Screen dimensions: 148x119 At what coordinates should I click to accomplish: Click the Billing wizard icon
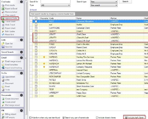tap(3, 114)
